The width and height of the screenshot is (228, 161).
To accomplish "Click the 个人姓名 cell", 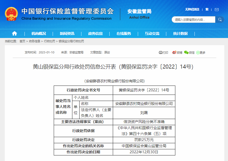I will click(x=93, y=98).
